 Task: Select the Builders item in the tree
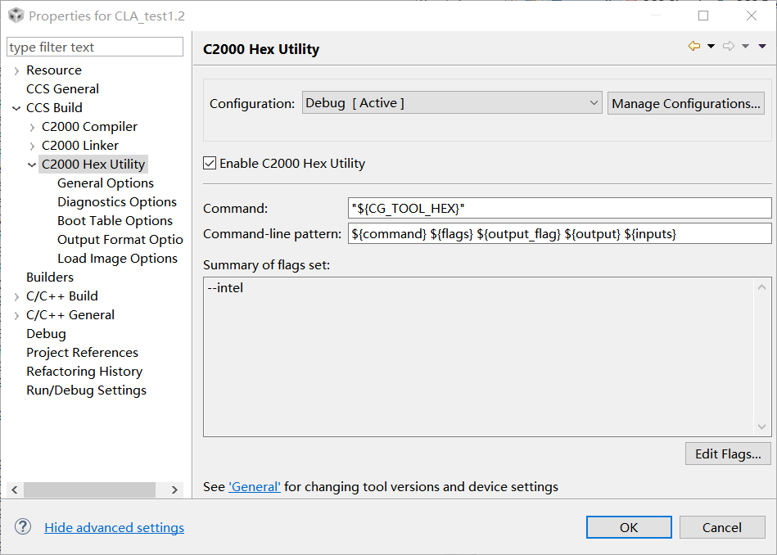[50, 277]
